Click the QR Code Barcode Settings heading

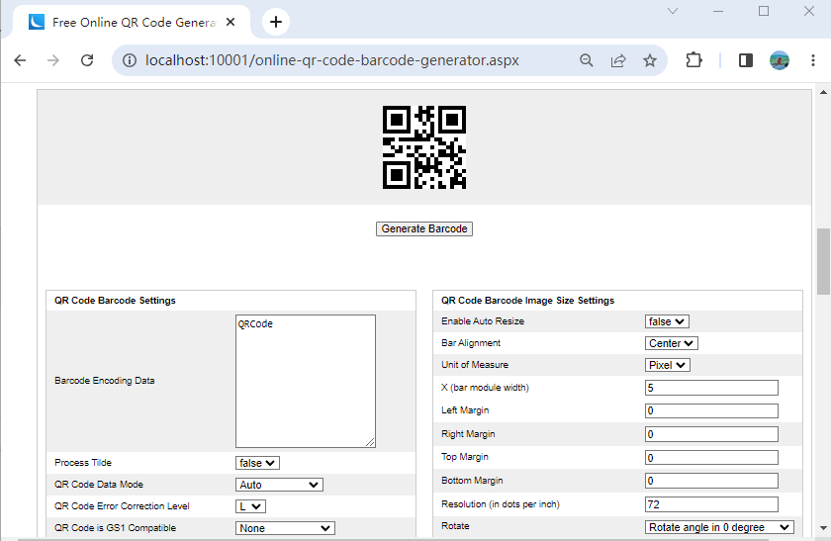pyautogui.click(x=115, y=301)
